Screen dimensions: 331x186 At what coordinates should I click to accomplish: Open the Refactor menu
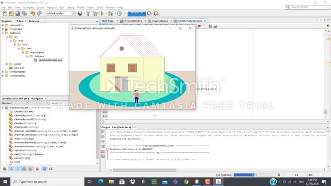pyautogui.click(x=52, y=7)
